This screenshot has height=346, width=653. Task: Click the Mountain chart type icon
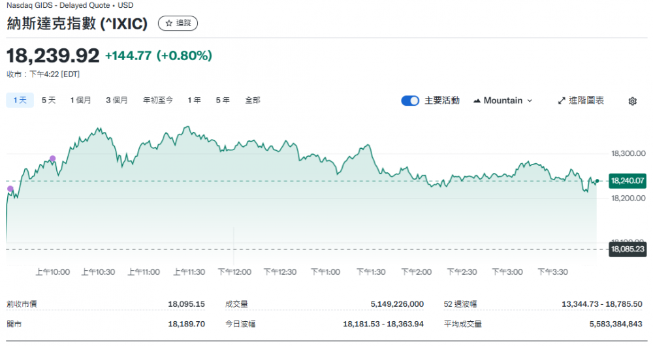click(477, 101)
